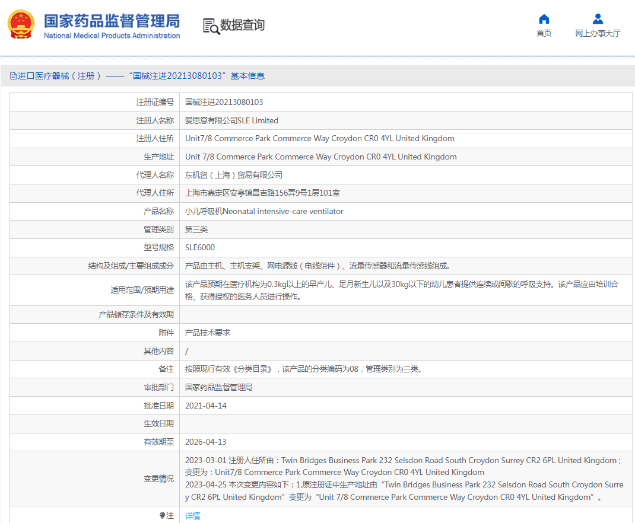This screenshot has height=523, width=635.
Task: Click the house-shaped home icon
Action: pos(544,19)
